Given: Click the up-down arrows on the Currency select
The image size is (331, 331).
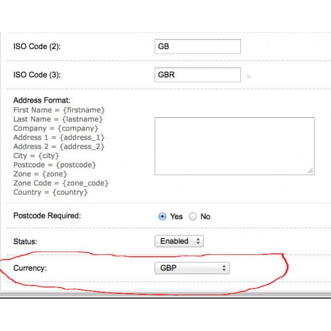Looking at the screenshot, I should point(224,268).
